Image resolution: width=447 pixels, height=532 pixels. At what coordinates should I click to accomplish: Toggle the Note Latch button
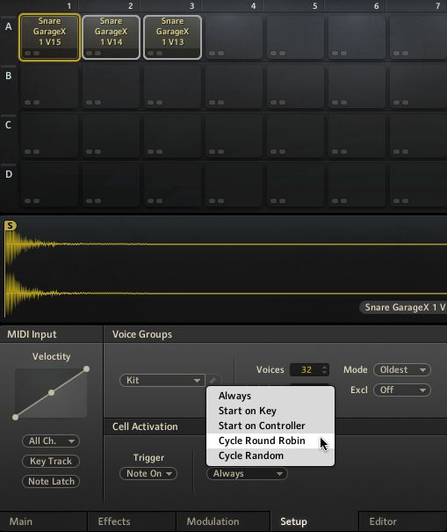coord(51,481)
